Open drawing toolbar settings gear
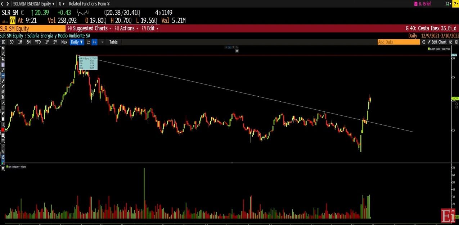459x225 pixels. (3, 167)
